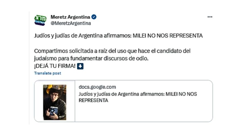243x136 pixels.
Task: Click the @MeretzArgentina handle
Action: [x=71, y=23]
